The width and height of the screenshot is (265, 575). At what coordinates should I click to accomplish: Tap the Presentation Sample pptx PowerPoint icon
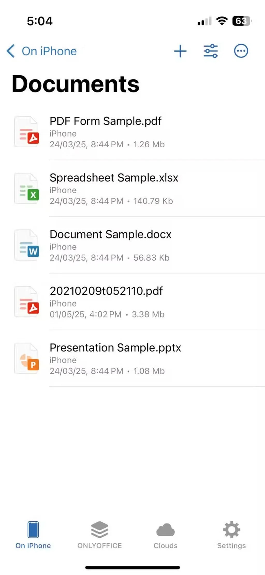coord(26,358)
